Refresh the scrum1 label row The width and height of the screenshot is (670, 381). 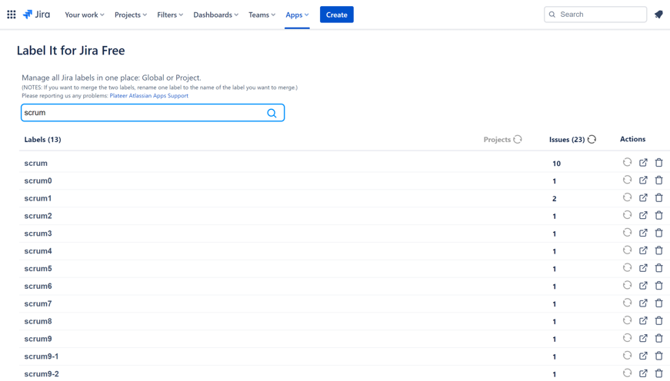click(x=627, y=197)
